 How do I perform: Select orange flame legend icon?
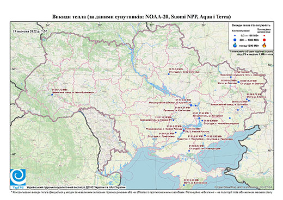pyautogui.click(x=264, y=45)
